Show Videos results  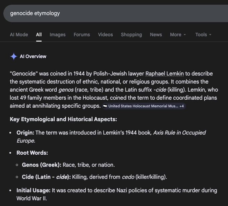[105, 35]
